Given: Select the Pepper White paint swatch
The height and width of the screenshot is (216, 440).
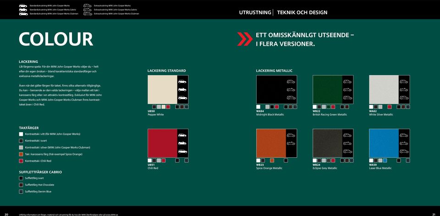Looking at the screenshot, I should point(162,89).
